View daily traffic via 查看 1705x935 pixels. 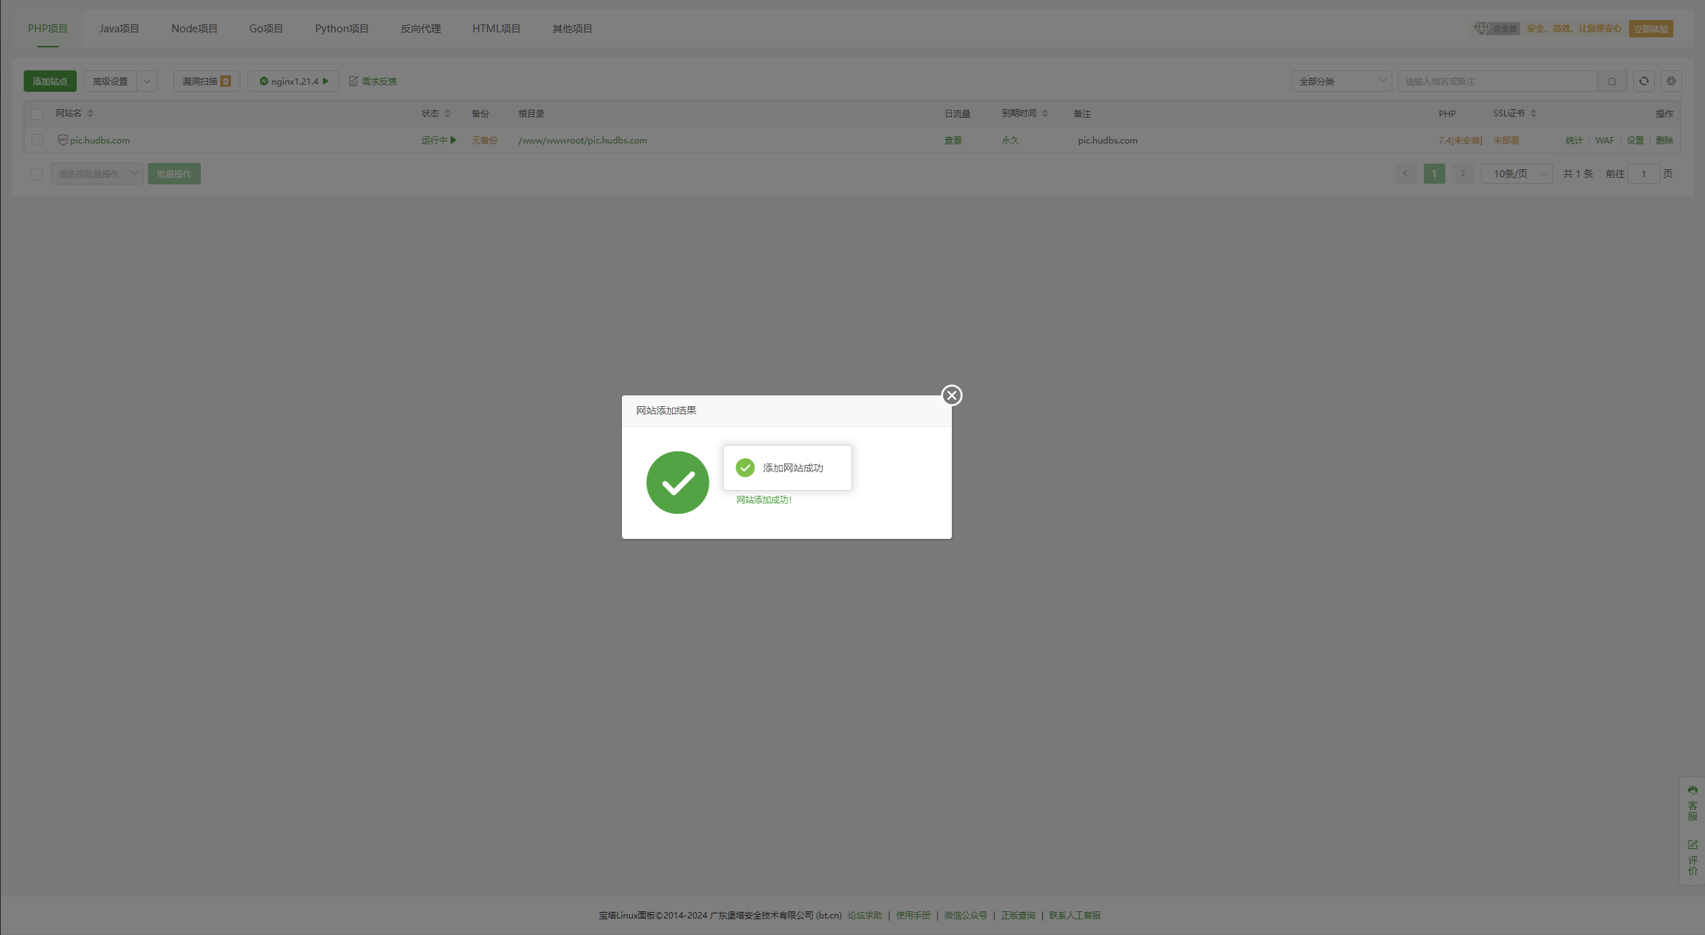point(953,140)
